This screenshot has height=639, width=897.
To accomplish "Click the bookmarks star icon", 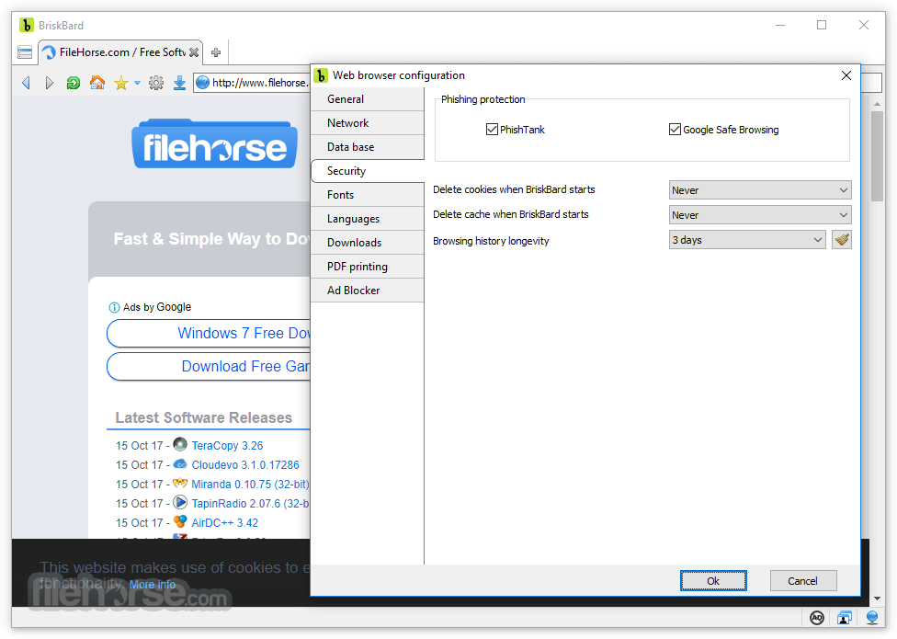I will coord(120,84).
